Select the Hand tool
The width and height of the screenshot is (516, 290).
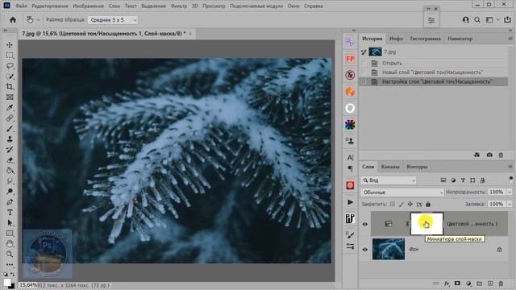pos(10,244)
